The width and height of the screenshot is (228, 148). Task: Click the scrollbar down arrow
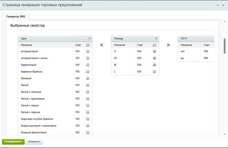point(224,134)
